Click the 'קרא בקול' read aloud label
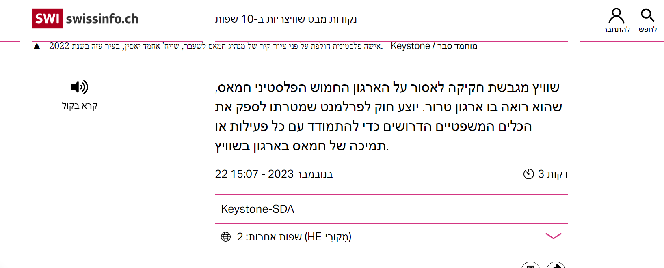This screenshot has width=664, height=268. pos(80,106)
